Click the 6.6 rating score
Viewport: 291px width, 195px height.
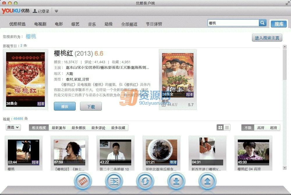(99, 53)
